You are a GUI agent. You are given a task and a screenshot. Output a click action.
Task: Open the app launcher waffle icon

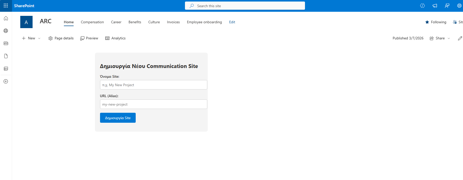[x=6, y=6]
